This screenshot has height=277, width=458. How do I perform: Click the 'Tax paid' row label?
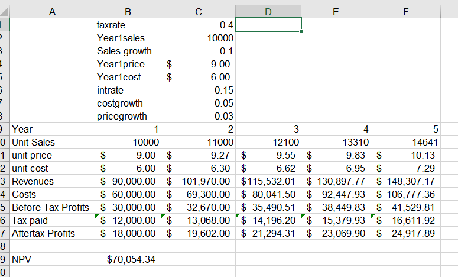click(x=52, y=220)
